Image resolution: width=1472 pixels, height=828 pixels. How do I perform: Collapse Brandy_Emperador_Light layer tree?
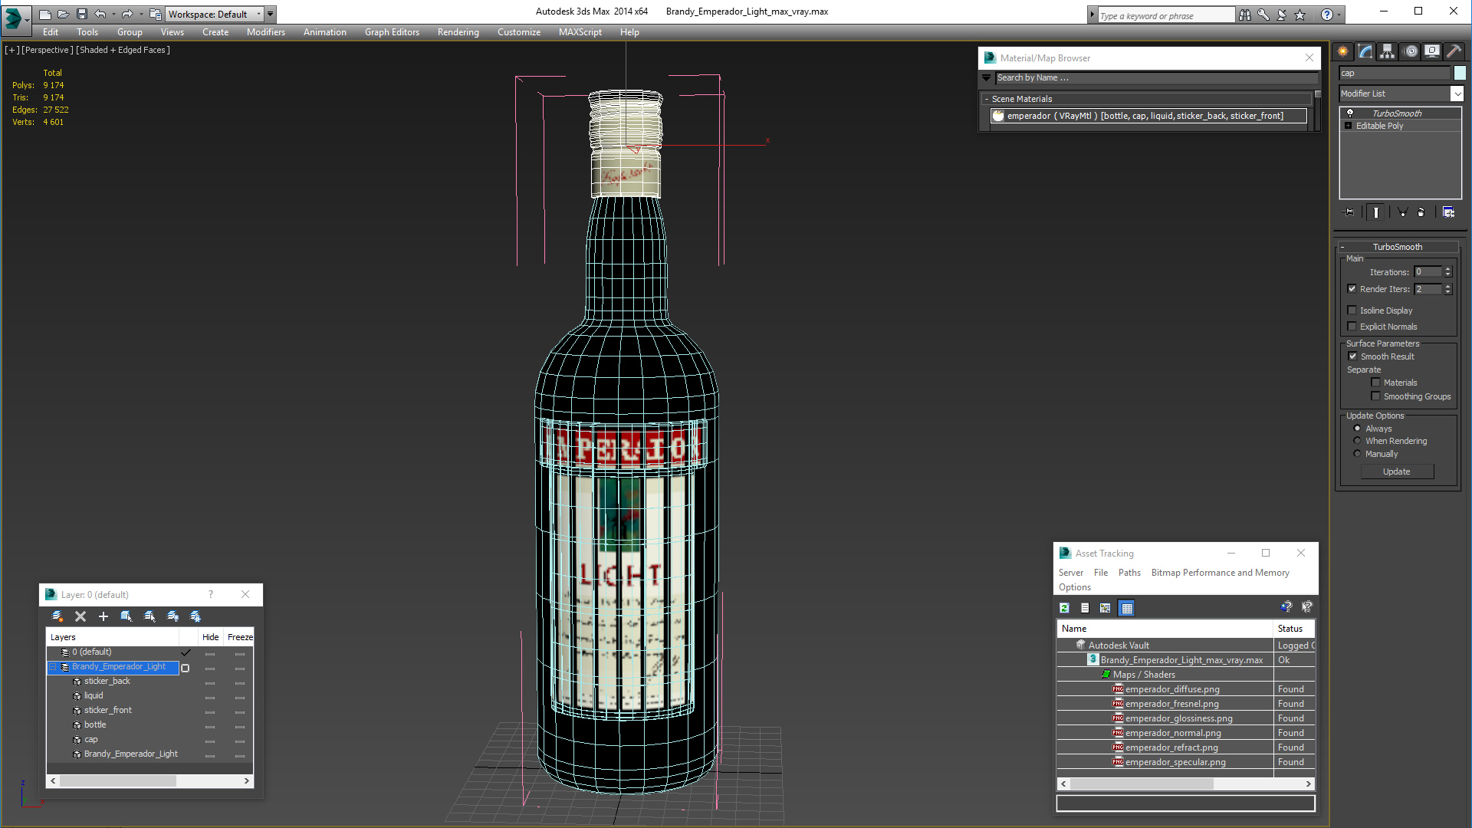[54, 667]
